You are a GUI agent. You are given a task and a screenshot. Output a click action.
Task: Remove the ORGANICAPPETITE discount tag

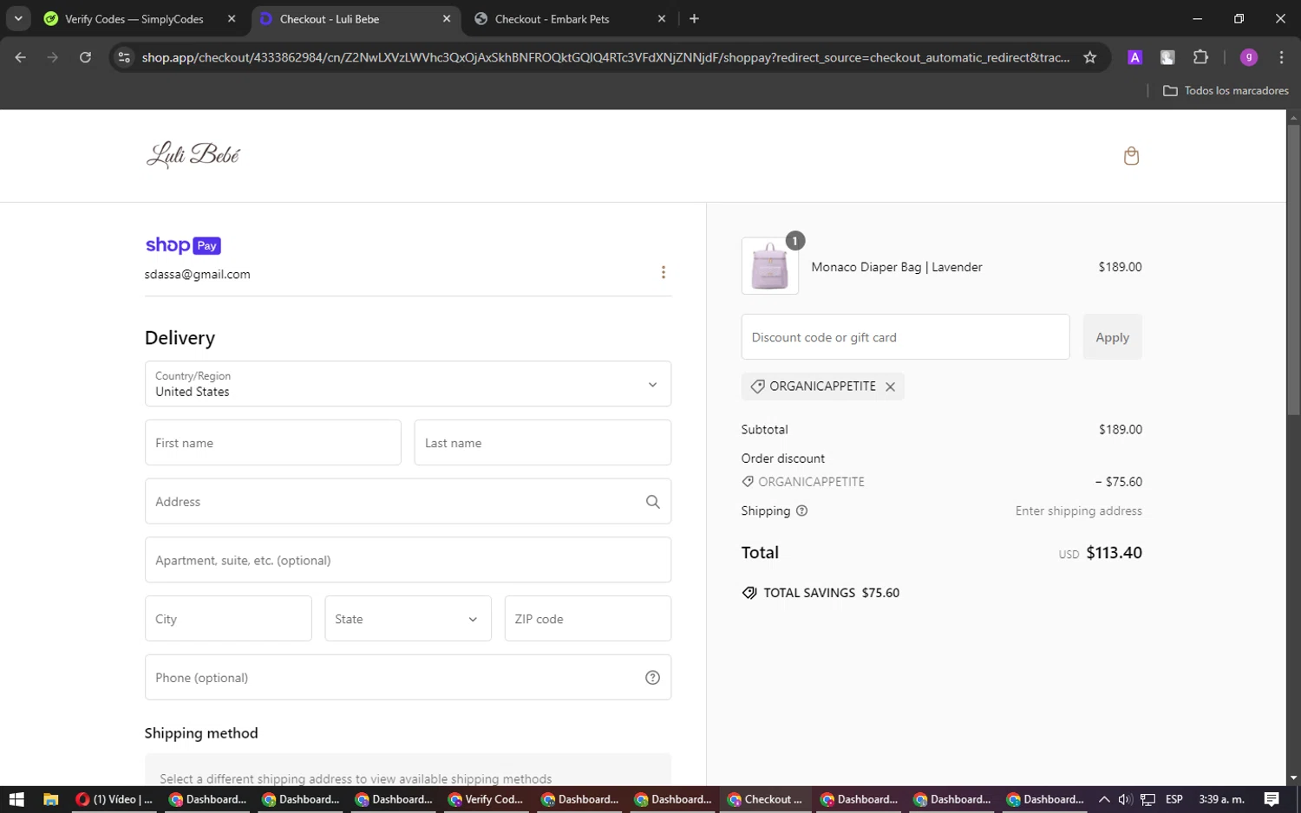coord(890,387)
